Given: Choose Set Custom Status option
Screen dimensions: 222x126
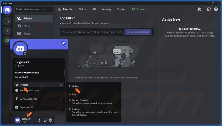Looking at the screenshot, I should coord(39,91).
